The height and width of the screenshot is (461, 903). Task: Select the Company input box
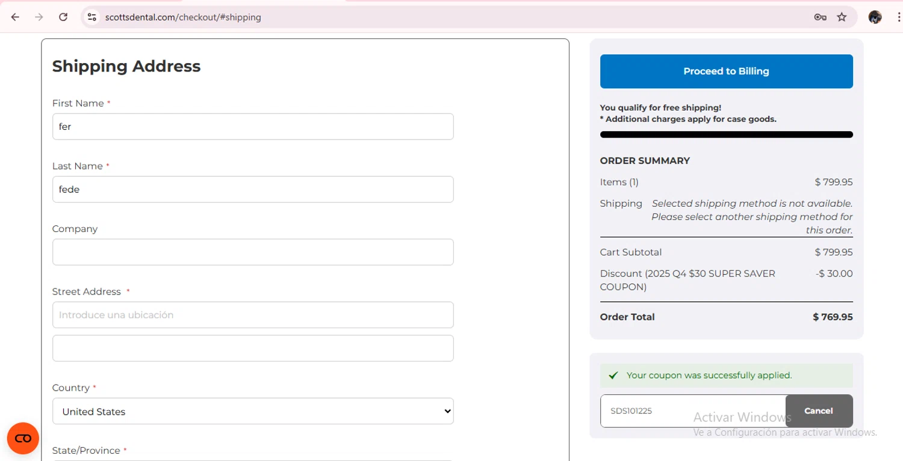coord(253,252)
